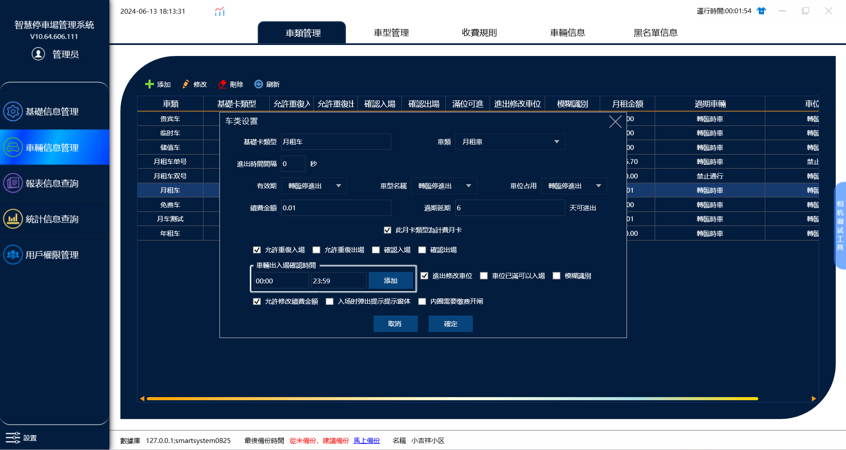Click the right arrow of horizontal scrollbar
Viewport: 846px width, 450px height.
814,398
